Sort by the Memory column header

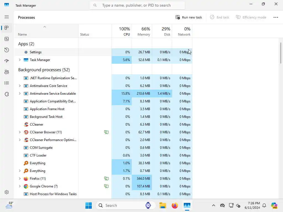click(142, 31)
